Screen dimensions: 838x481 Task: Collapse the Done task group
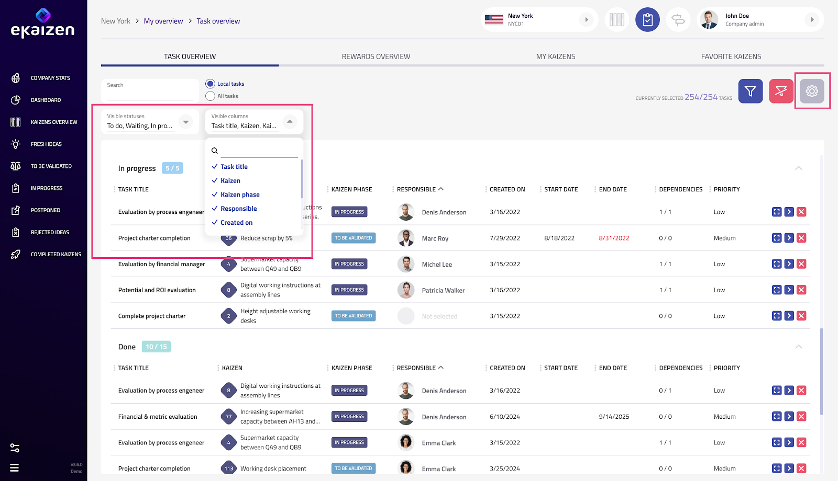[x=799, y=347]
